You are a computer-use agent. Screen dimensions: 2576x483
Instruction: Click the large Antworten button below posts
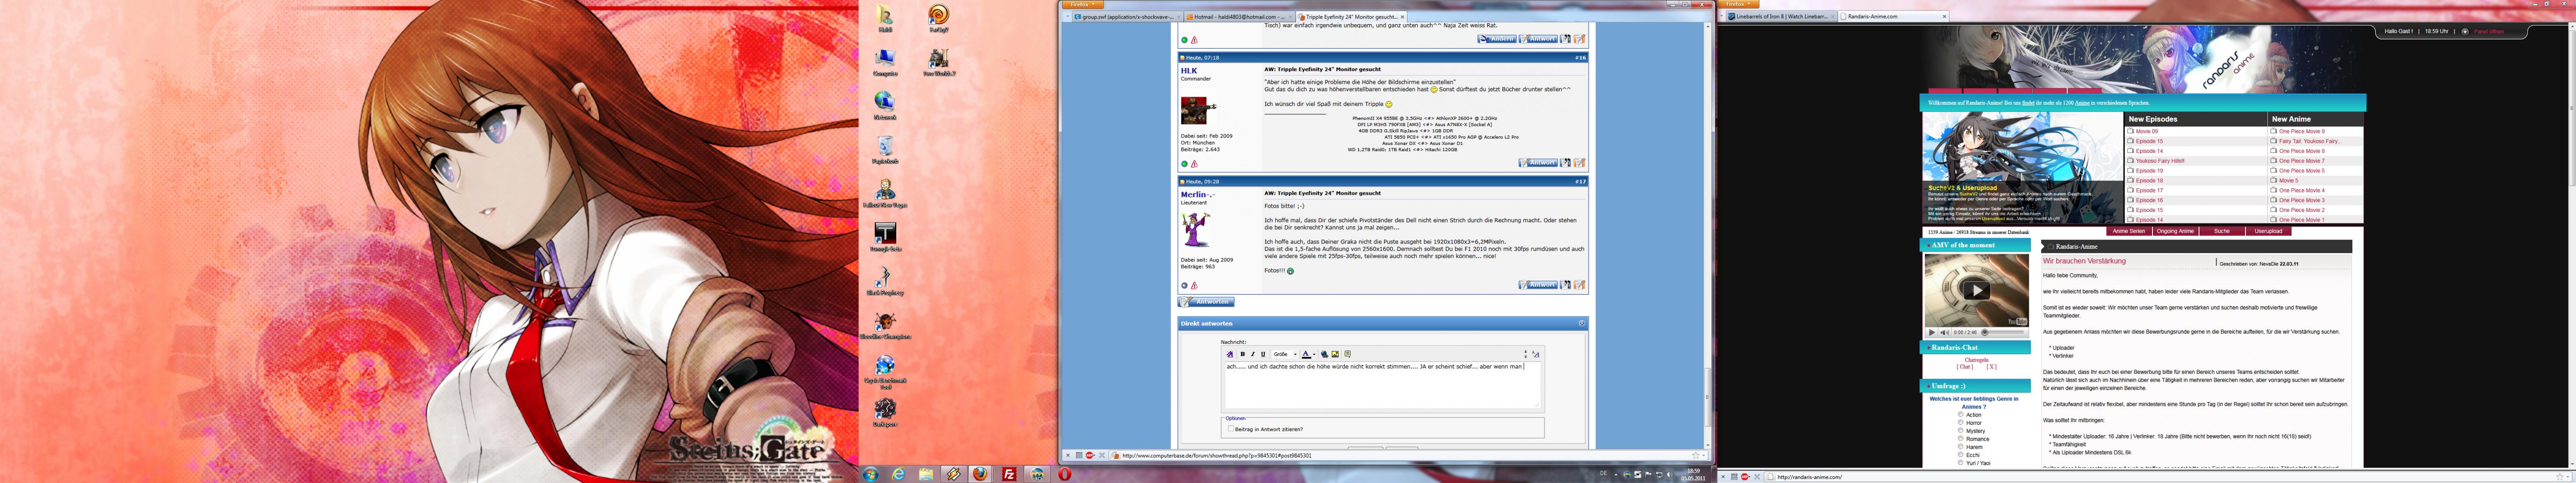pyautogui.click(x=1206, y=302)
